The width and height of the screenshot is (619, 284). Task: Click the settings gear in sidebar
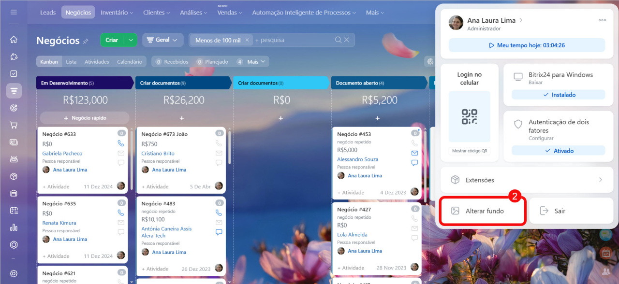click(x=14, y=273)
